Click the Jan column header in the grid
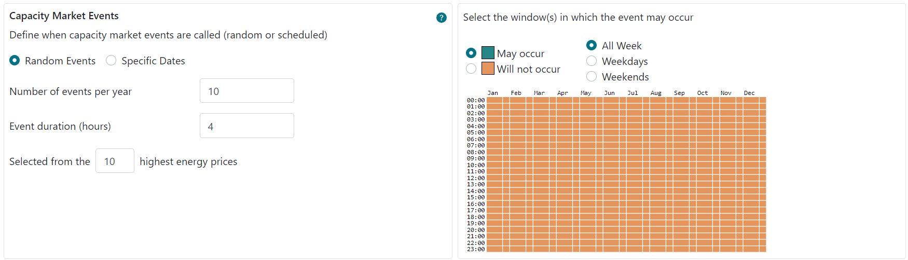The width and height of the screenshot is (908, 260). tap(493, 93)
